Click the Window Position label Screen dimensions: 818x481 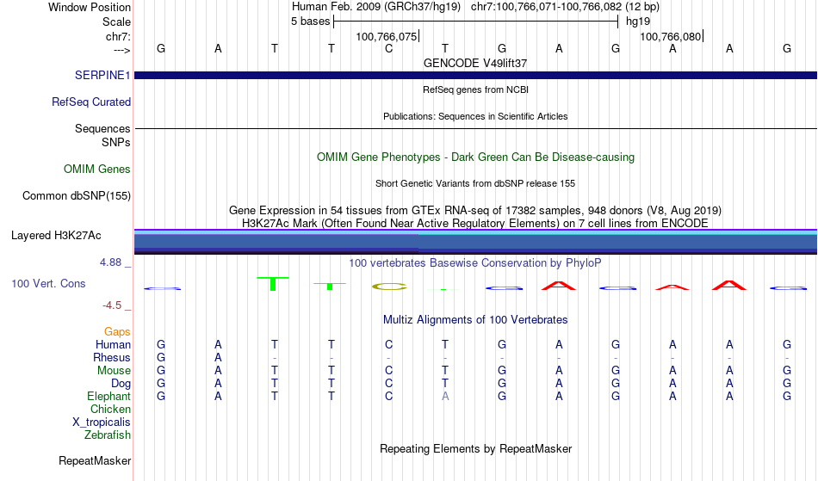pos(90,7)
